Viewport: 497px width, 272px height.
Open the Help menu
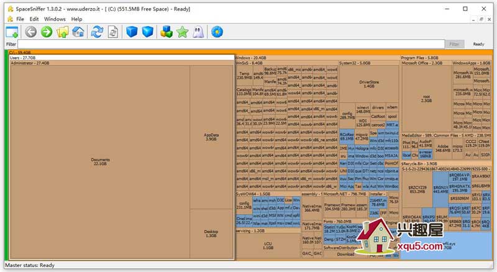[76, 19]
